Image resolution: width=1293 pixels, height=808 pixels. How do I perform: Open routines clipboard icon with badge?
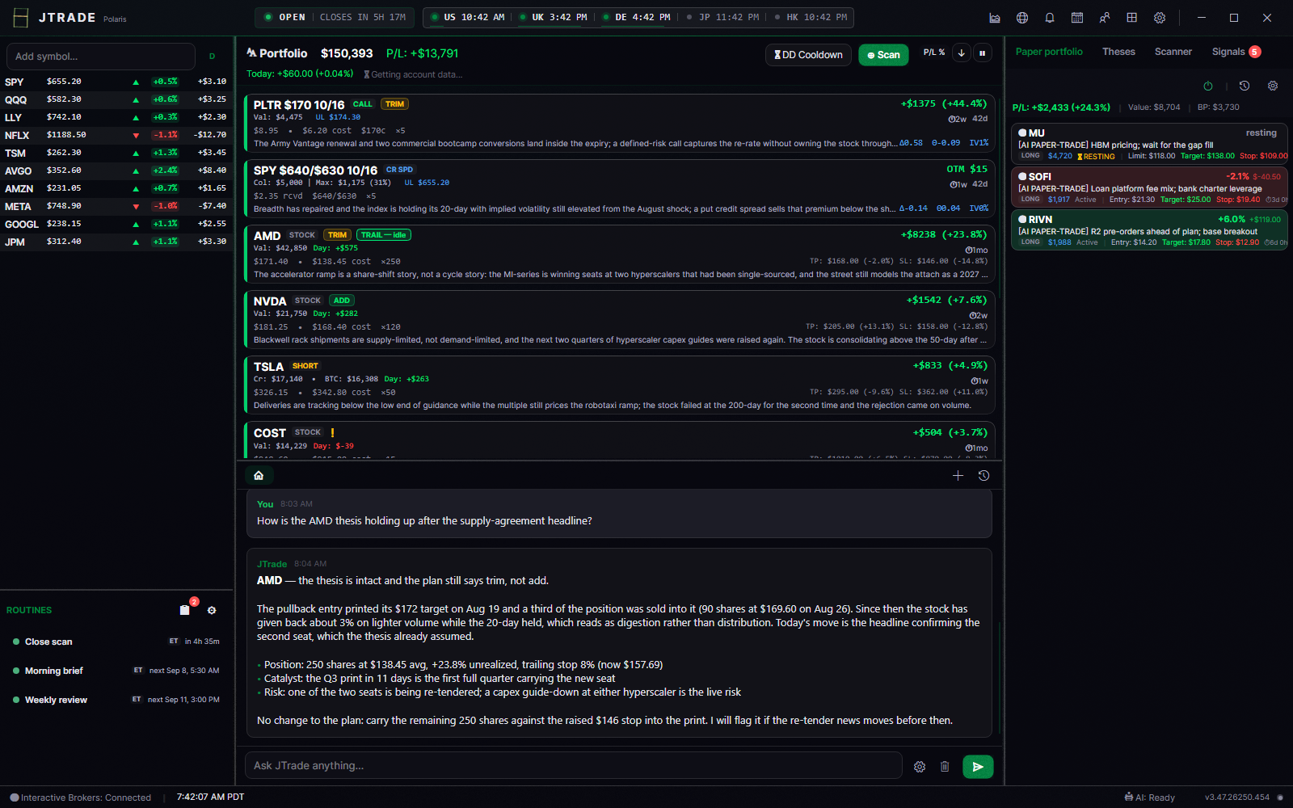point(185,610)
